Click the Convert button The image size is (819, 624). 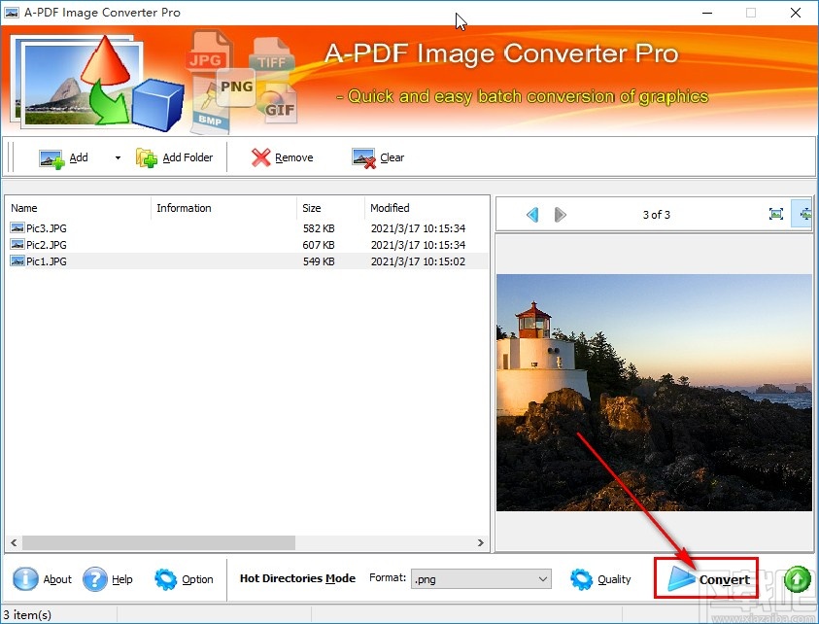(706, 578)
